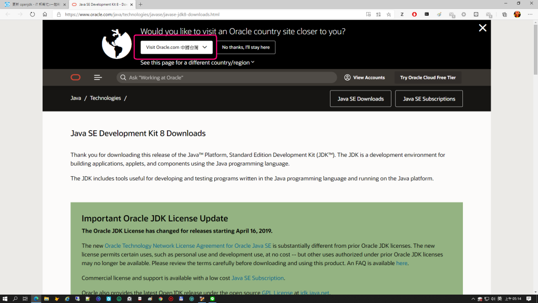Viewport: 538px width, 303px height.
Task: Open the FAQ 'here' link
Action: 401,263
